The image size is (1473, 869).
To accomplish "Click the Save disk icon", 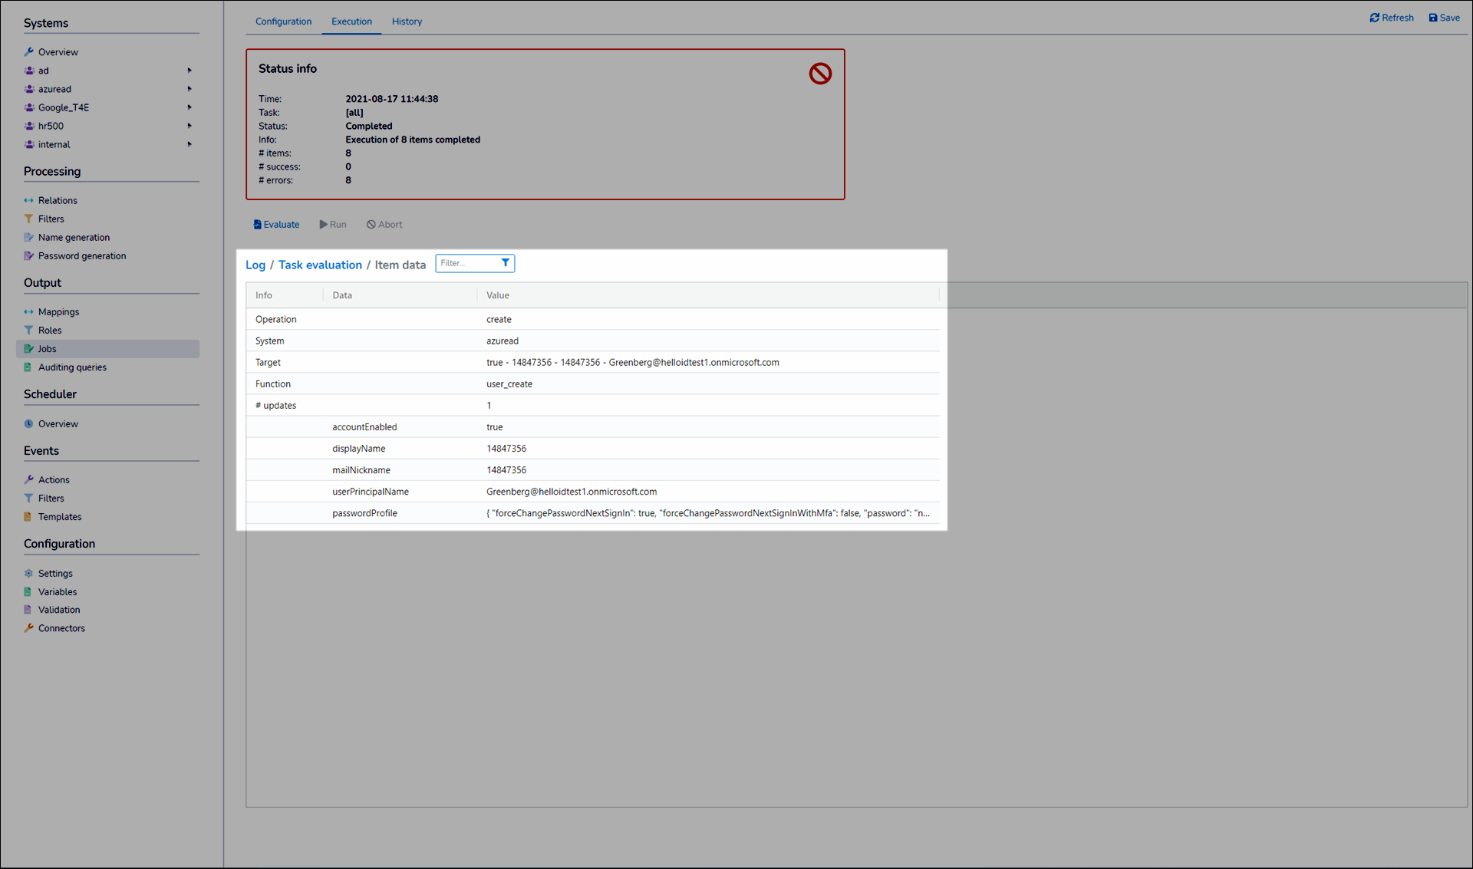I will (1432, 18).
